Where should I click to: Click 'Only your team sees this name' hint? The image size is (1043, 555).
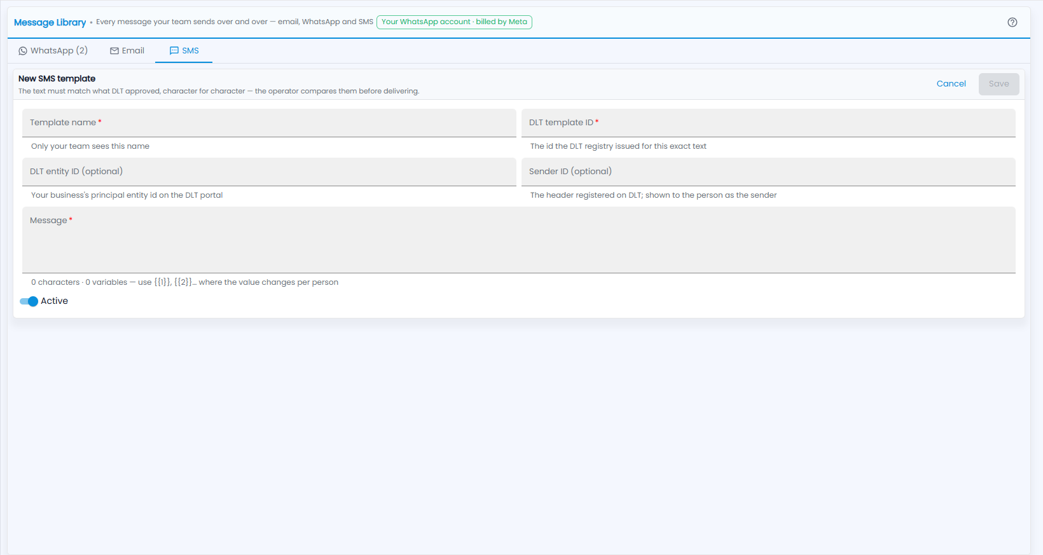click(90, 146)
